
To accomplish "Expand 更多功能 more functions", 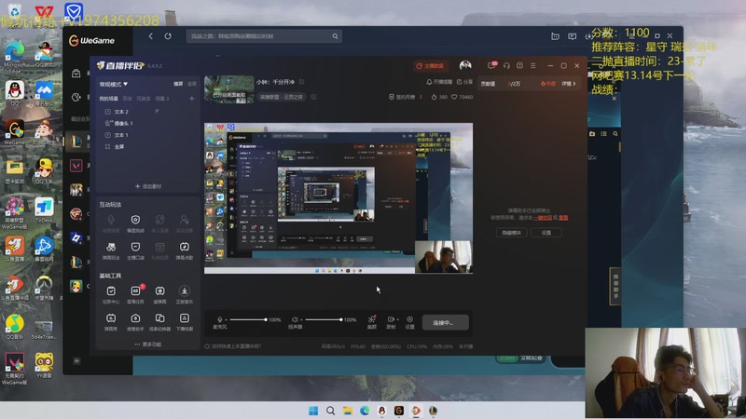I will tap(148, 344).
